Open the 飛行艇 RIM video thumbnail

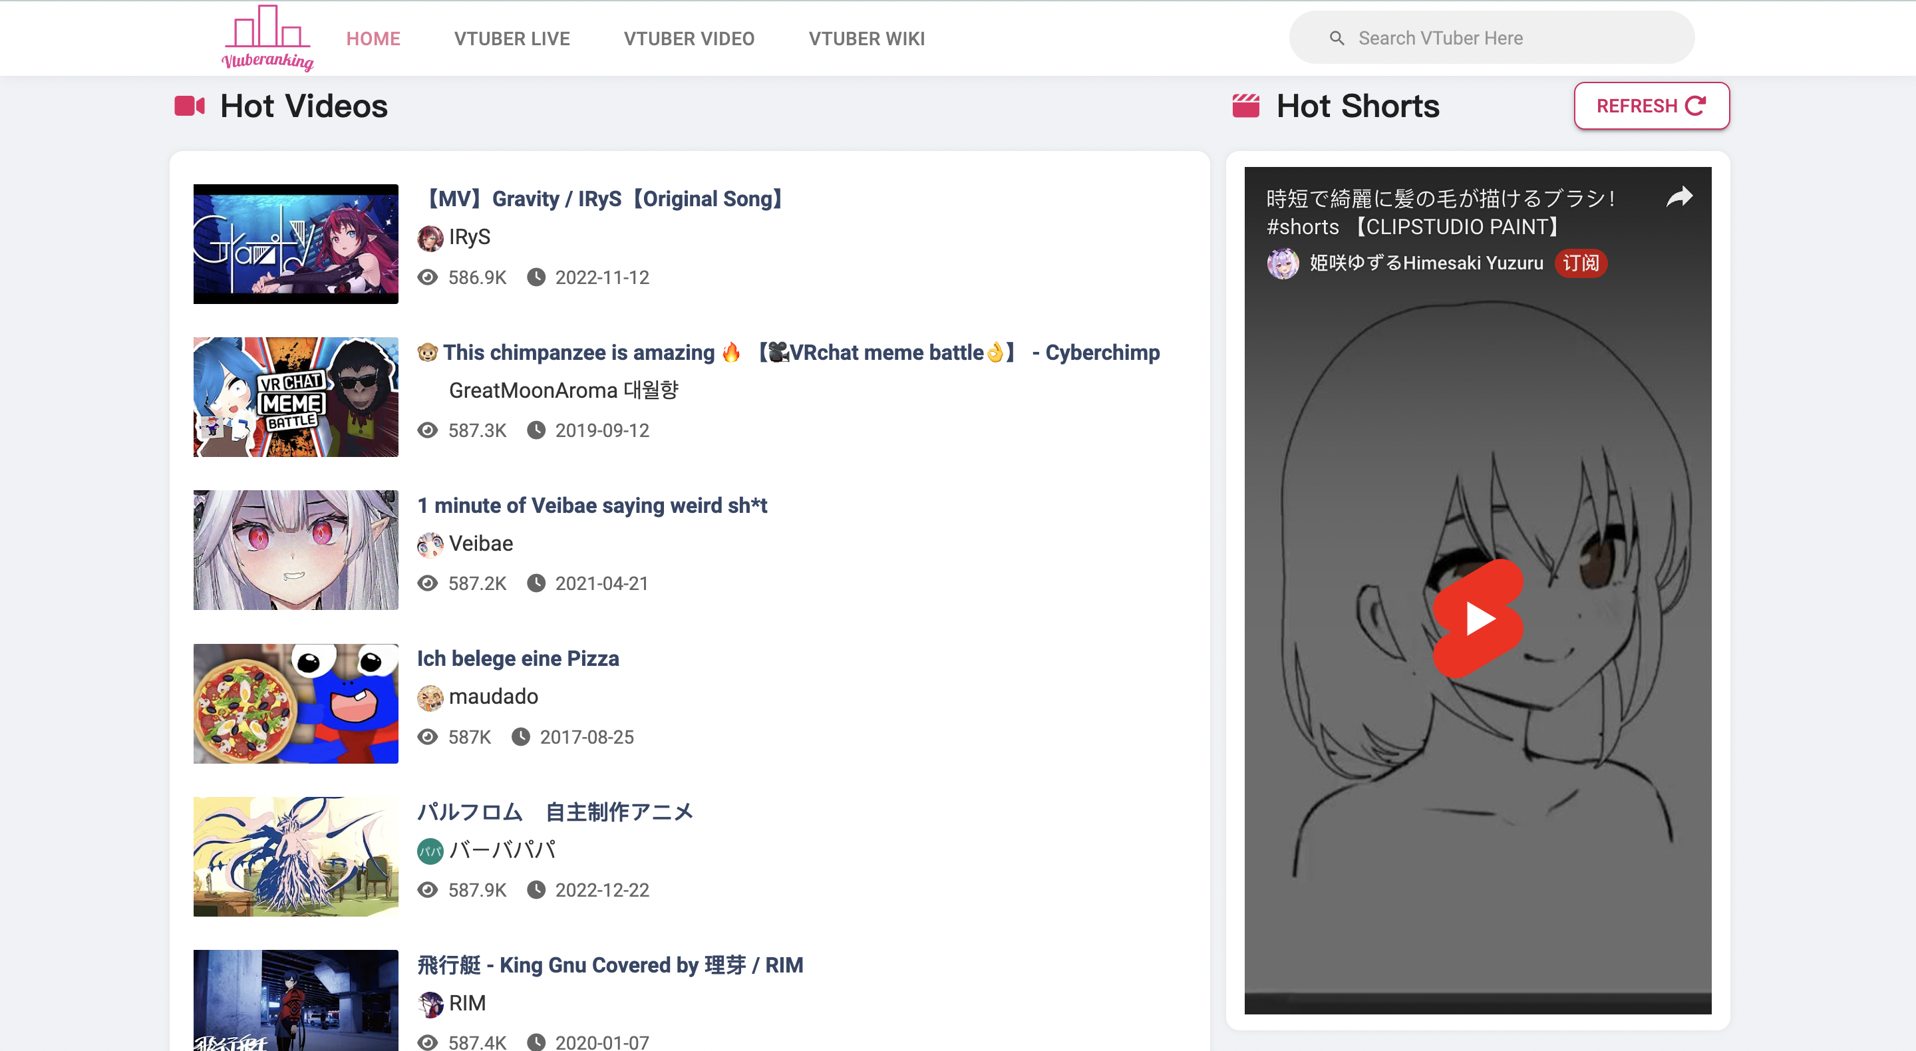coord(295,1000)
